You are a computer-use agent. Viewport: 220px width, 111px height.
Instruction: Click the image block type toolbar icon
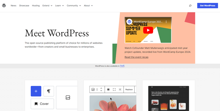(x=93, y=89)
